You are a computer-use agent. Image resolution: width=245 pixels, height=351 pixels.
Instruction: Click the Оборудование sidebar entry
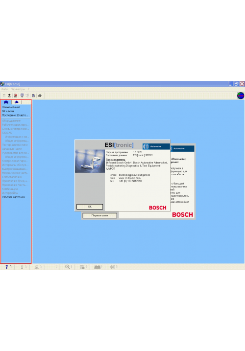point(11,121)
